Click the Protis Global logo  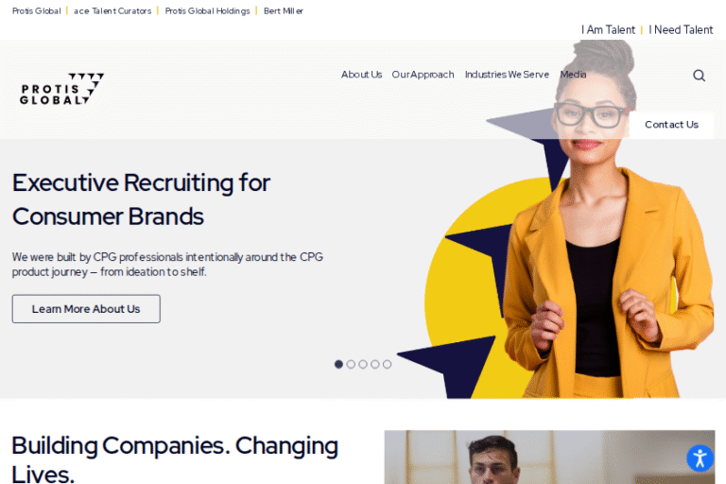pos(62,89)
